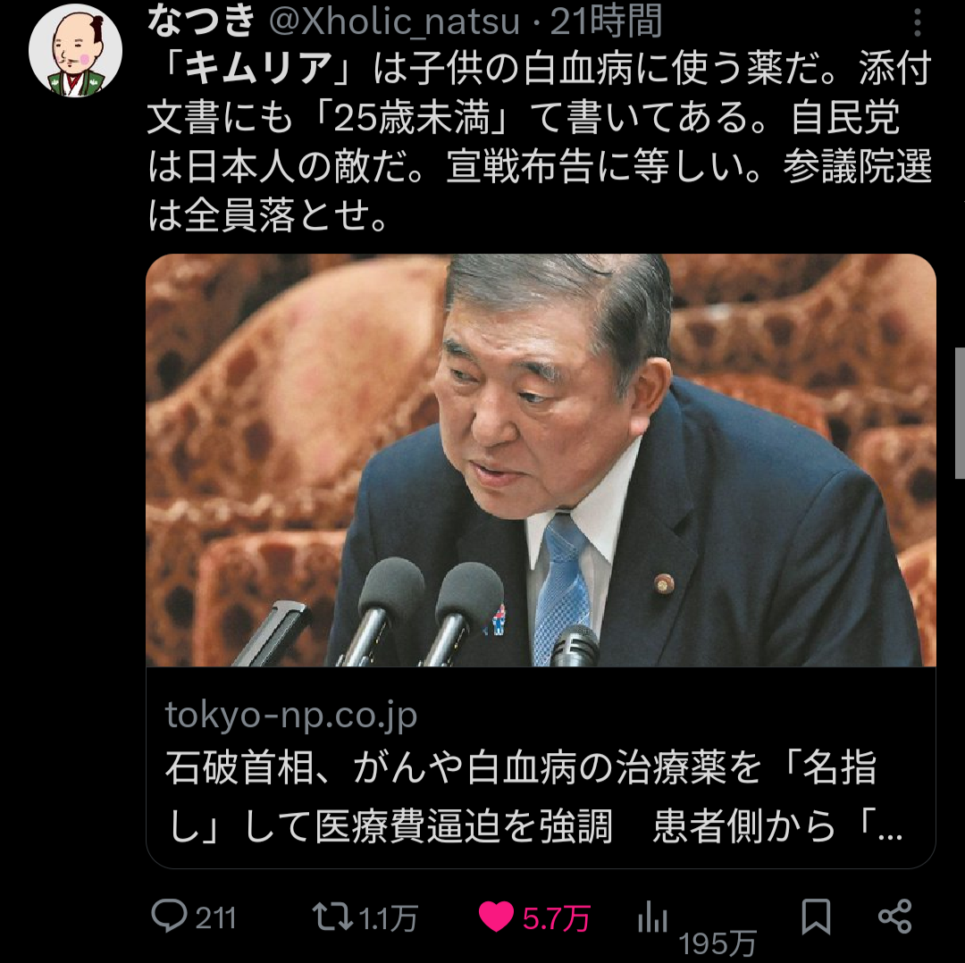Screen dimensions: 965x963
Task: Click the 211 reply count
Action: pyautogui.click(x=215, y=918)
